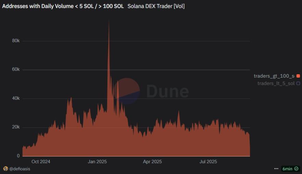Click the Dune watermark text
This screenshot has width=302, height=174.
pos(168,91)
